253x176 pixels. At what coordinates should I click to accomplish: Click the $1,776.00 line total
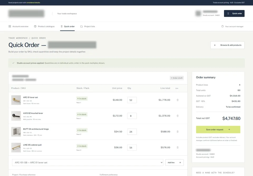pos(164,100)
